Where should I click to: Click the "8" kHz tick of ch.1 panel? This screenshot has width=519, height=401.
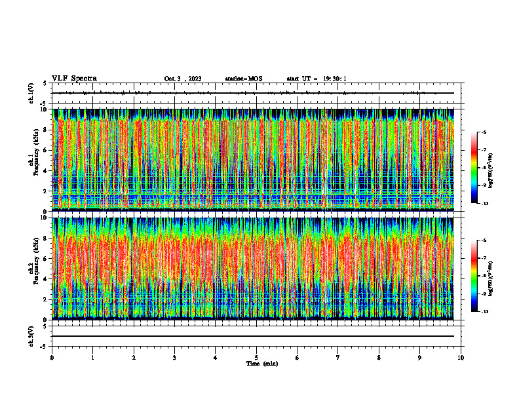point(45,130)
